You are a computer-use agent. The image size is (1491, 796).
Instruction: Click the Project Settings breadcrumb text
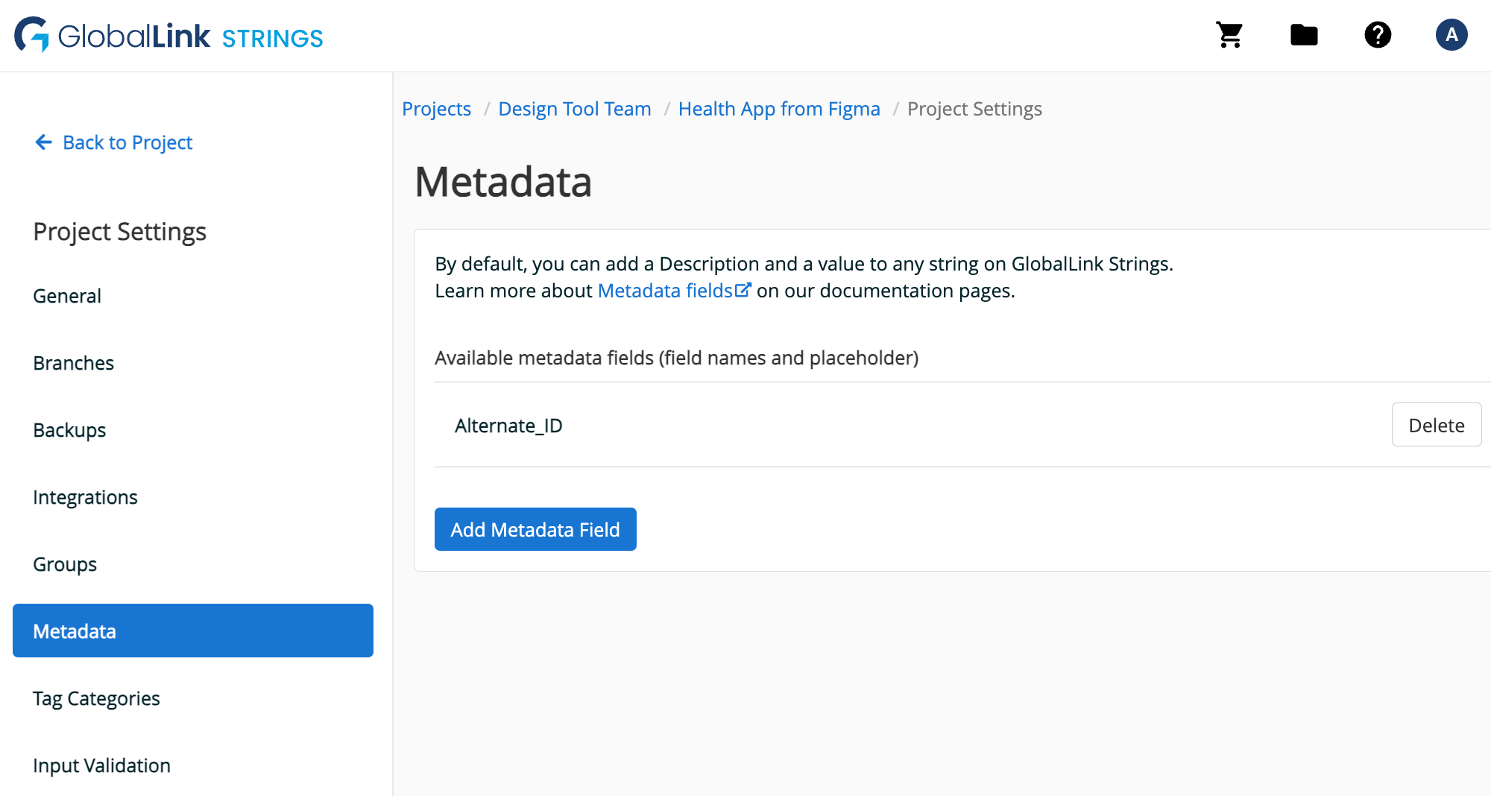coord(974,109)
